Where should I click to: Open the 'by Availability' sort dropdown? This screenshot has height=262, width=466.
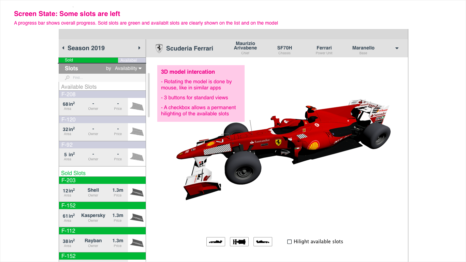click(x=124, y=68)
